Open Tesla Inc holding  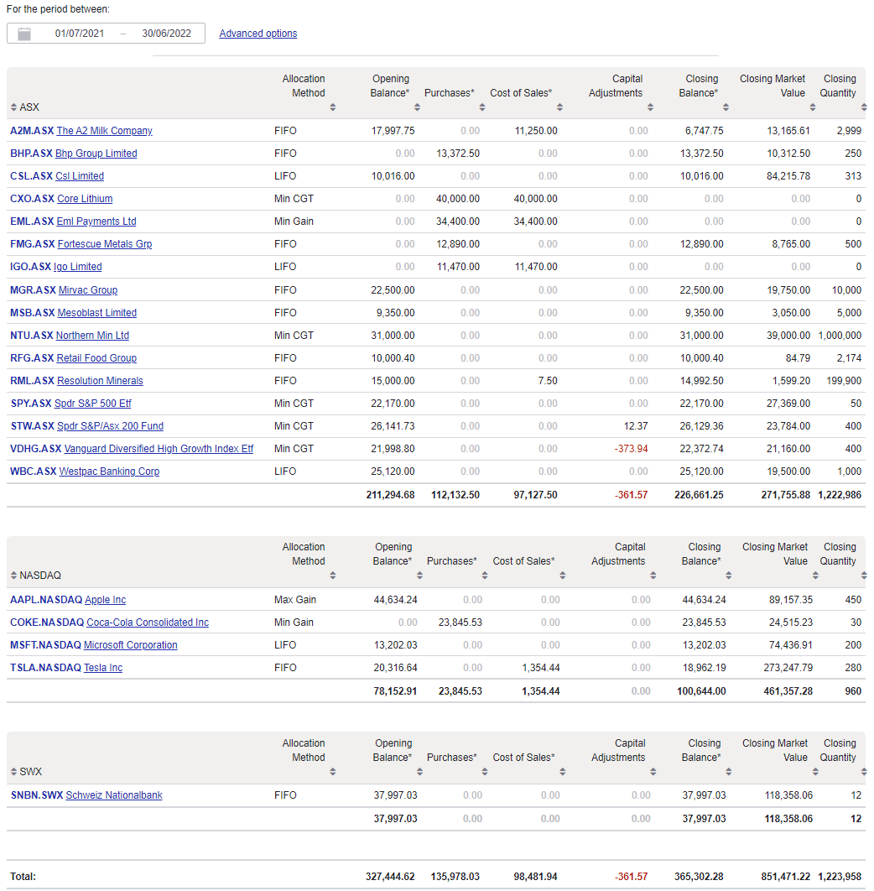point(103,668)
